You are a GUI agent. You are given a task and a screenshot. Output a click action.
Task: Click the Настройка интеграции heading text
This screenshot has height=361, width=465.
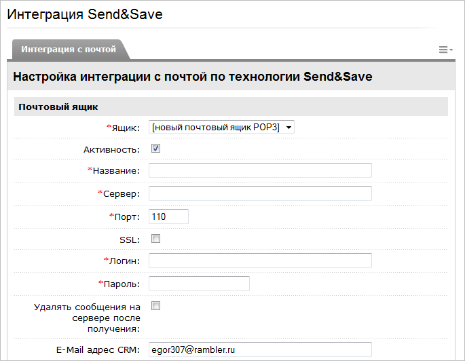pos(192,77)
